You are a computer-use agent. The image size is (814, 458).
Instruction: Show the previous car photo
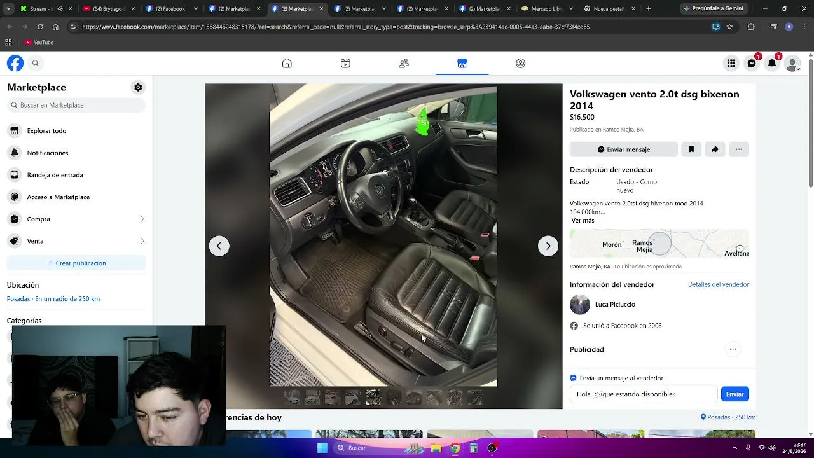pyautogui.click(x=219, y=246)
